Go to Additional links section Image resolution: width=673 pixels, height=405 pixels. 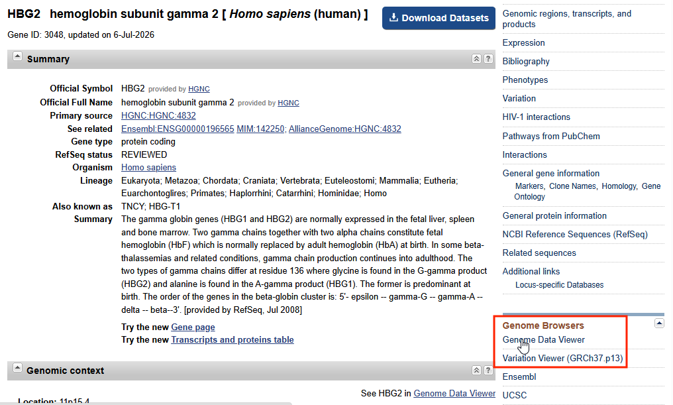[x=531, y=271]
